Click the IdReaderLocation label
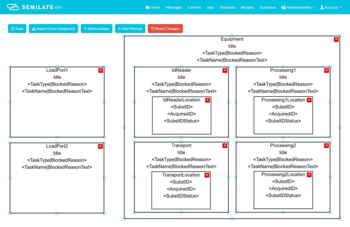This screenshot has width=350, height=227. pyautogui.click(x=181, y=100)
